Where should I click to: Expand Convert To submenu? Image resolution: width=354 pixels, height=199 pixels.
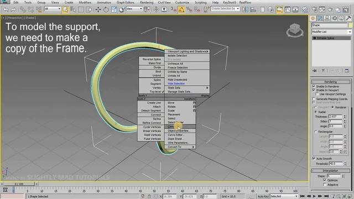(x=180, y=147)
